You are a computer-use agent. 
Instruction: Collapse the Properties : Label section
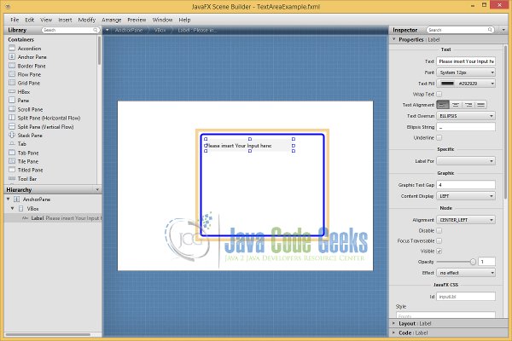click(393, 39)
